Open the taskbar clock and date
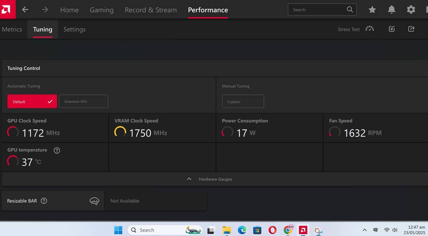 point(415,230)
